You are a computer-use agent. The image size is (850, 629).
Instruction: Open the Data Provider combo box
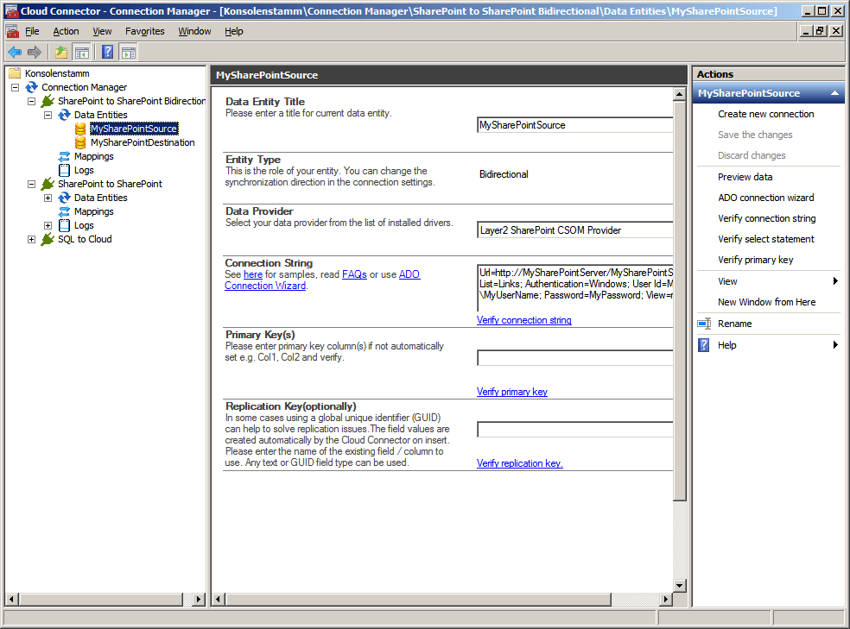point(575,230)
